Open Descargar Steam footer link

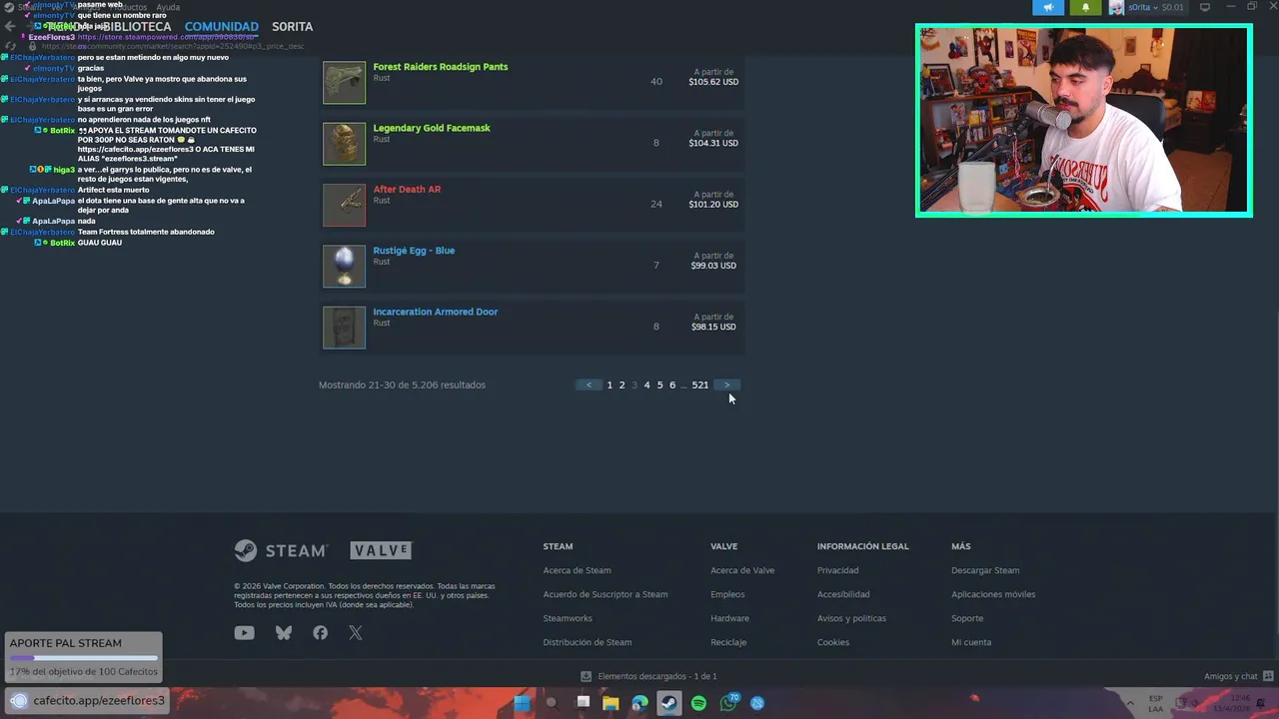(985, 570)
